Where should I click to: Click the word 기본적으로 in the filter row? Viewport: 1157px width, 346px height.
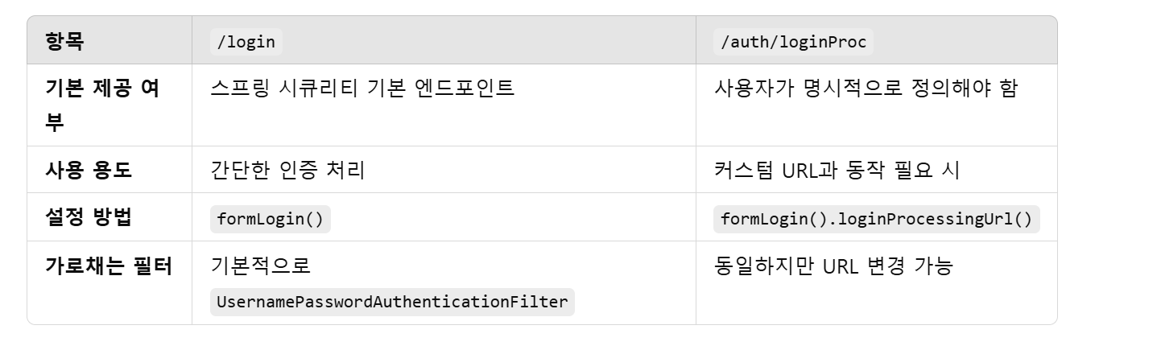[x=260, y=266]
